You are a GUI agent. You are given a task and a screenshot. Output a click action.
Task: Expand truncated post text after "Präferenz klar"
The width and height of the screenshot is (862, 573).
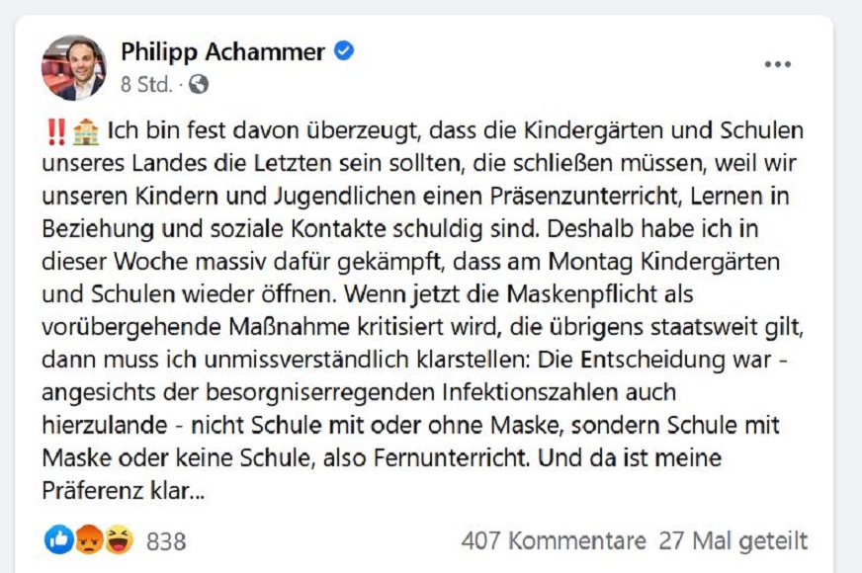(x=199, y=491)
